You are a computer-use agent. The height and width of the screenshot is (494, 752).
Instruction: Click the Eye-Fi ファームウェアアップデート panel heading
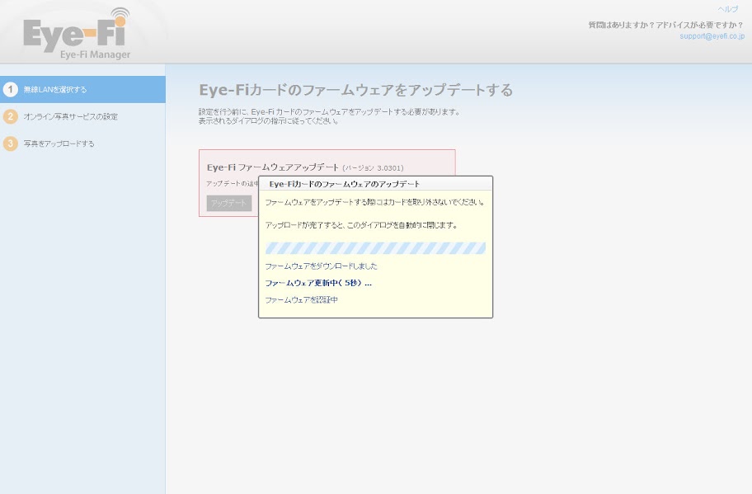click(x=272, y=167)
